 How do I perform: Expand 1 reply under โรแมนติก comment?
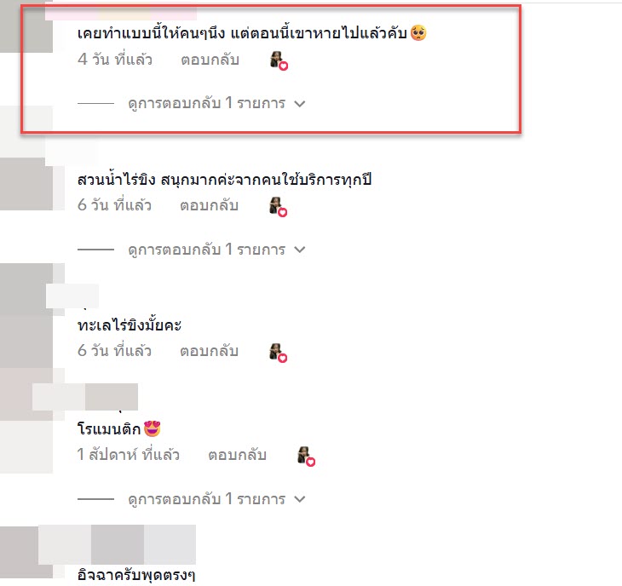point(216,499)
